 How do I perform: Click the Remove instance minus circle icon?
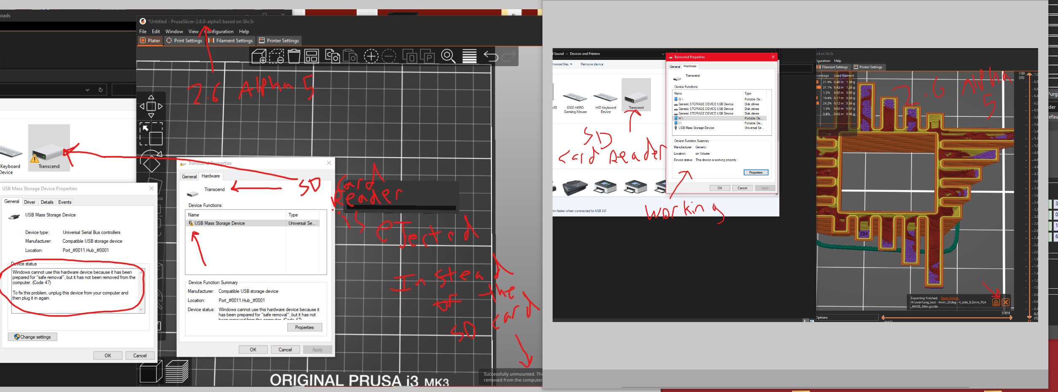(389, 56)
